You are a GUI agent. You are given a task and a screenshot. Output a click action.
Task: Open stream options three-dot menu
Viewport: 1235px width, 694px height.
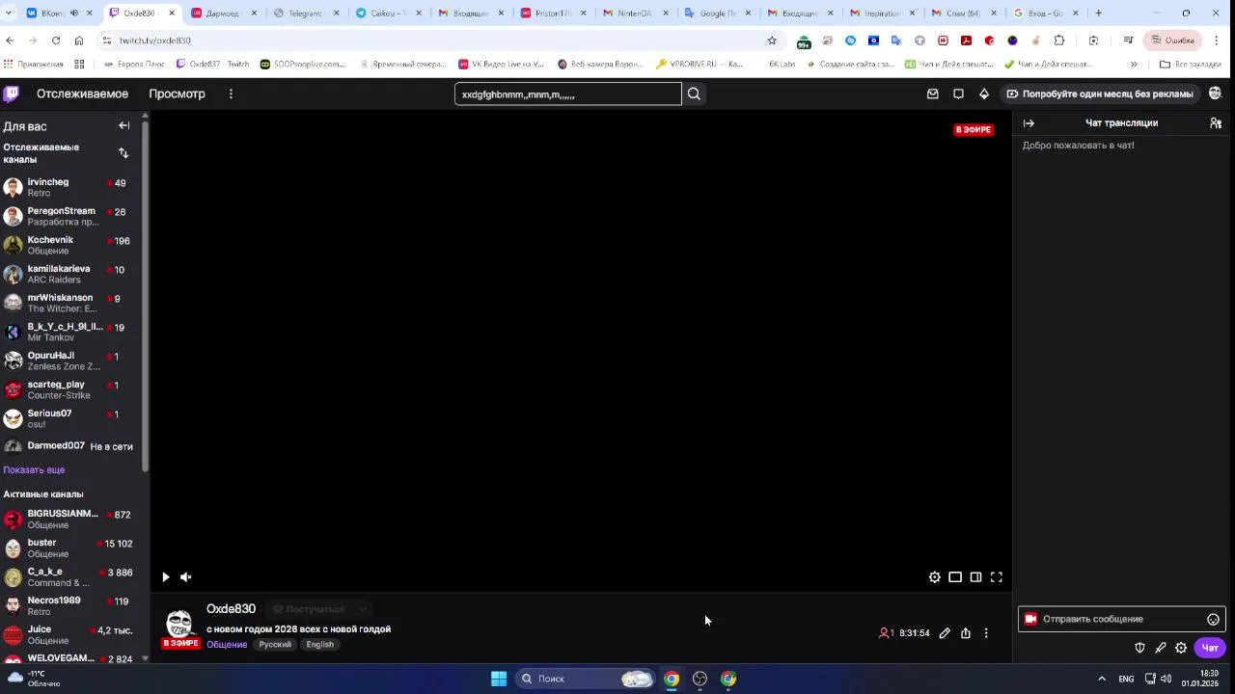986,633
